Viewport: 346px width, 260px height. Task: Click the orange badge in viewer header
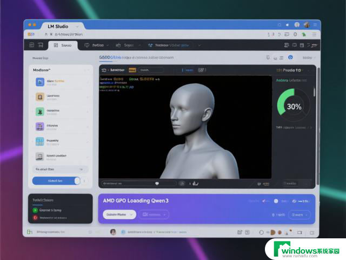pos(132,70)
